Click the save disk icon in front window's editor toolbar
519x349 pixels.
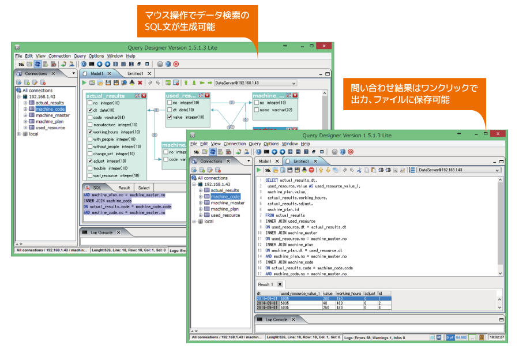coord(290,170)
